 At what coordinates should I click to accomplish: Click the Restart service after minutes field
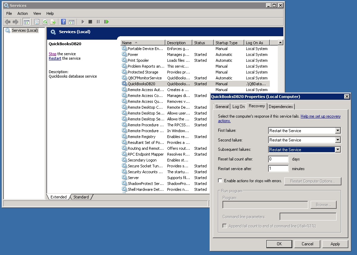(278, 168)
